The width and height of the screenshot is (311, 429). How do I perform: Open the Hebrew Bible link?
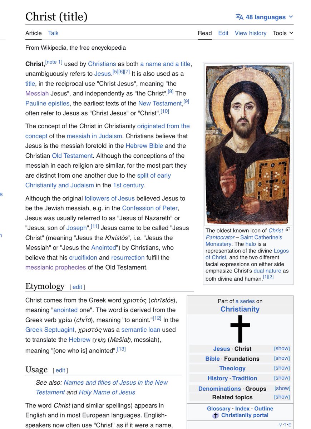point(144,146)
